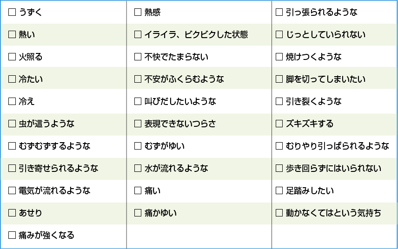
Task: Check the イライラ、ビクビクした状態 checkbox
Action: [x=138, y=35]
